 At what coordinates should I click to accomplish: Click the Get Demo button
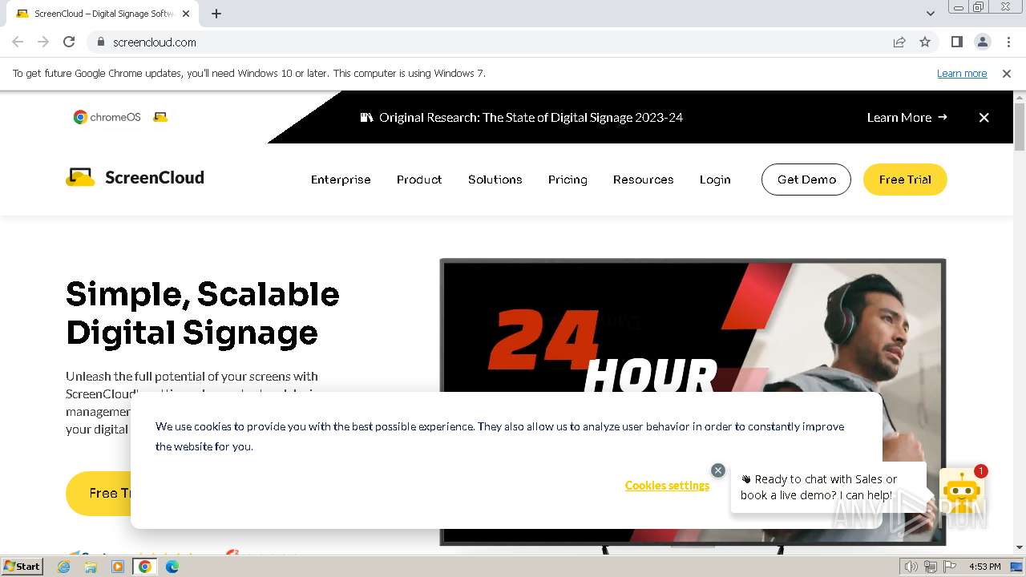(x=806, y=180)
